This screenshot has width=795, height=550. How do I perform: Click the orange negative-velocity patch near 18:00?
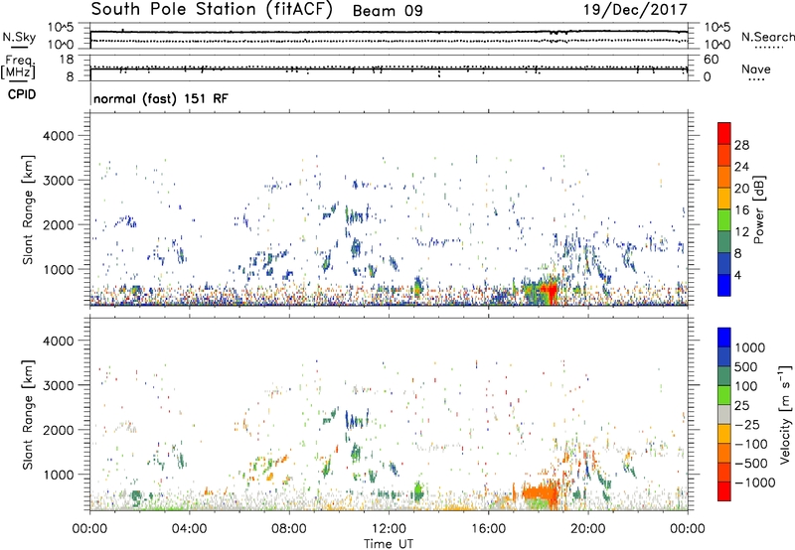(x=540, y=492)
